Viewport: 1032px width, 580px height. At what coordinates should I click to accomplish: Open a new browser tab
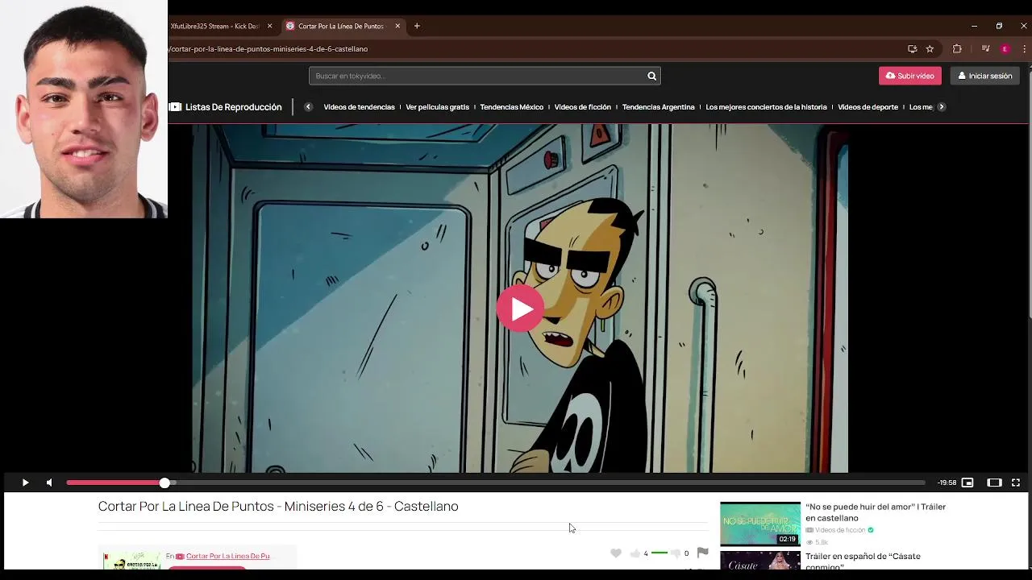[417, 26]
